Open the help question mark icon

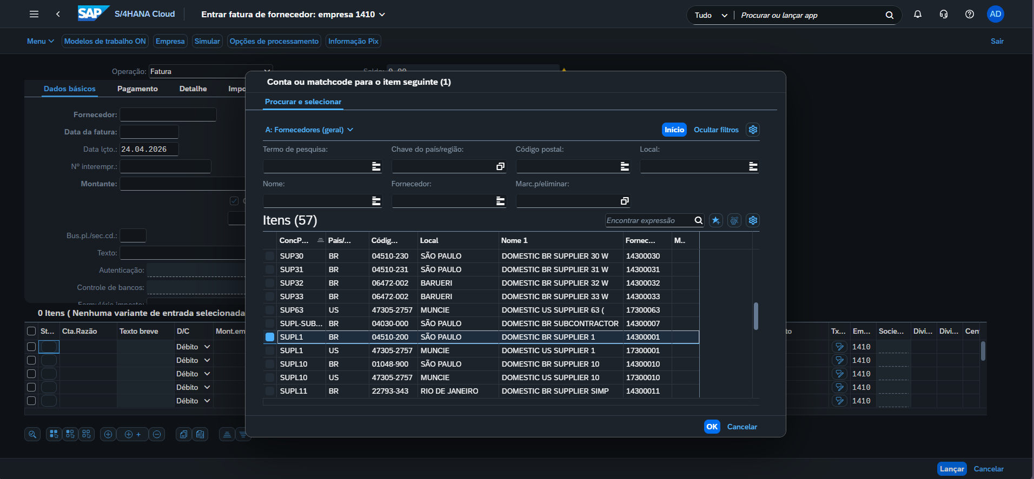pos(970,15)
